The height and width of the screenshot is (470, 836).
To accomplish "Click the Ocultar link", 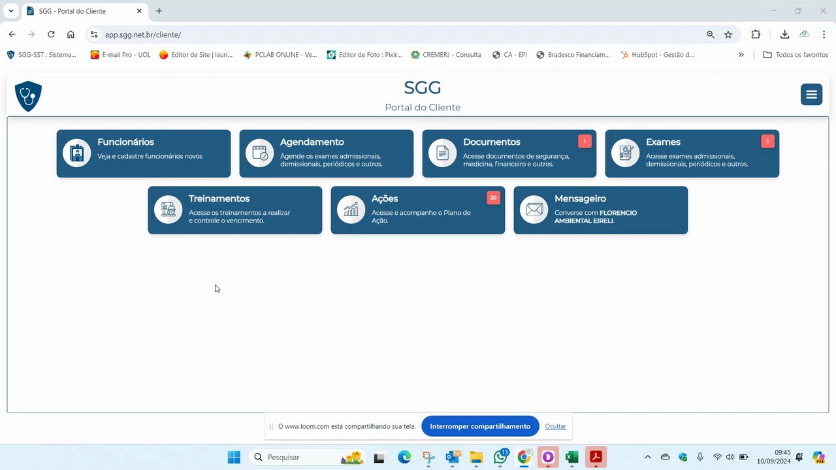I will pyautogui.click(x=555, y=426).
